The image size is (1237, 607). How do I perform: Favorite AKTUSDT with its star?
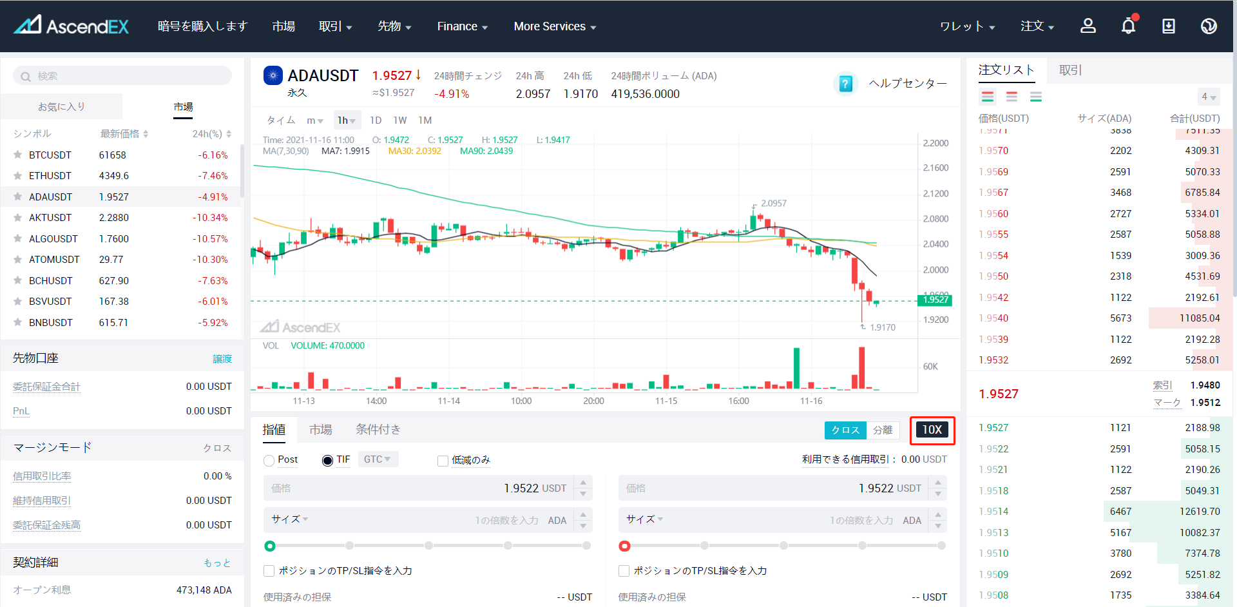[x=18, y=217]
